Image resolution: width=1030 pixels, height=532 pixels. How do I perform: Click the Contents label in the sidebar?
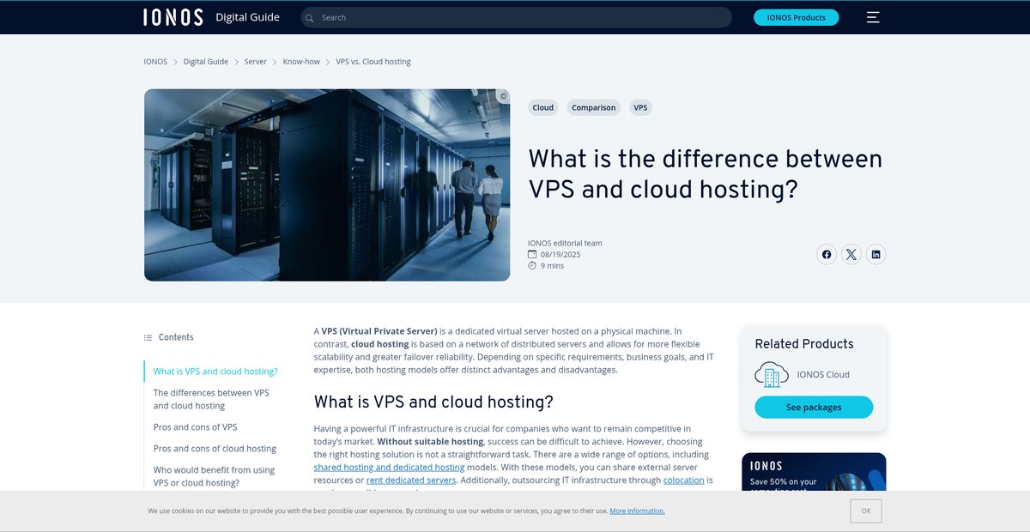coord(176,337)
